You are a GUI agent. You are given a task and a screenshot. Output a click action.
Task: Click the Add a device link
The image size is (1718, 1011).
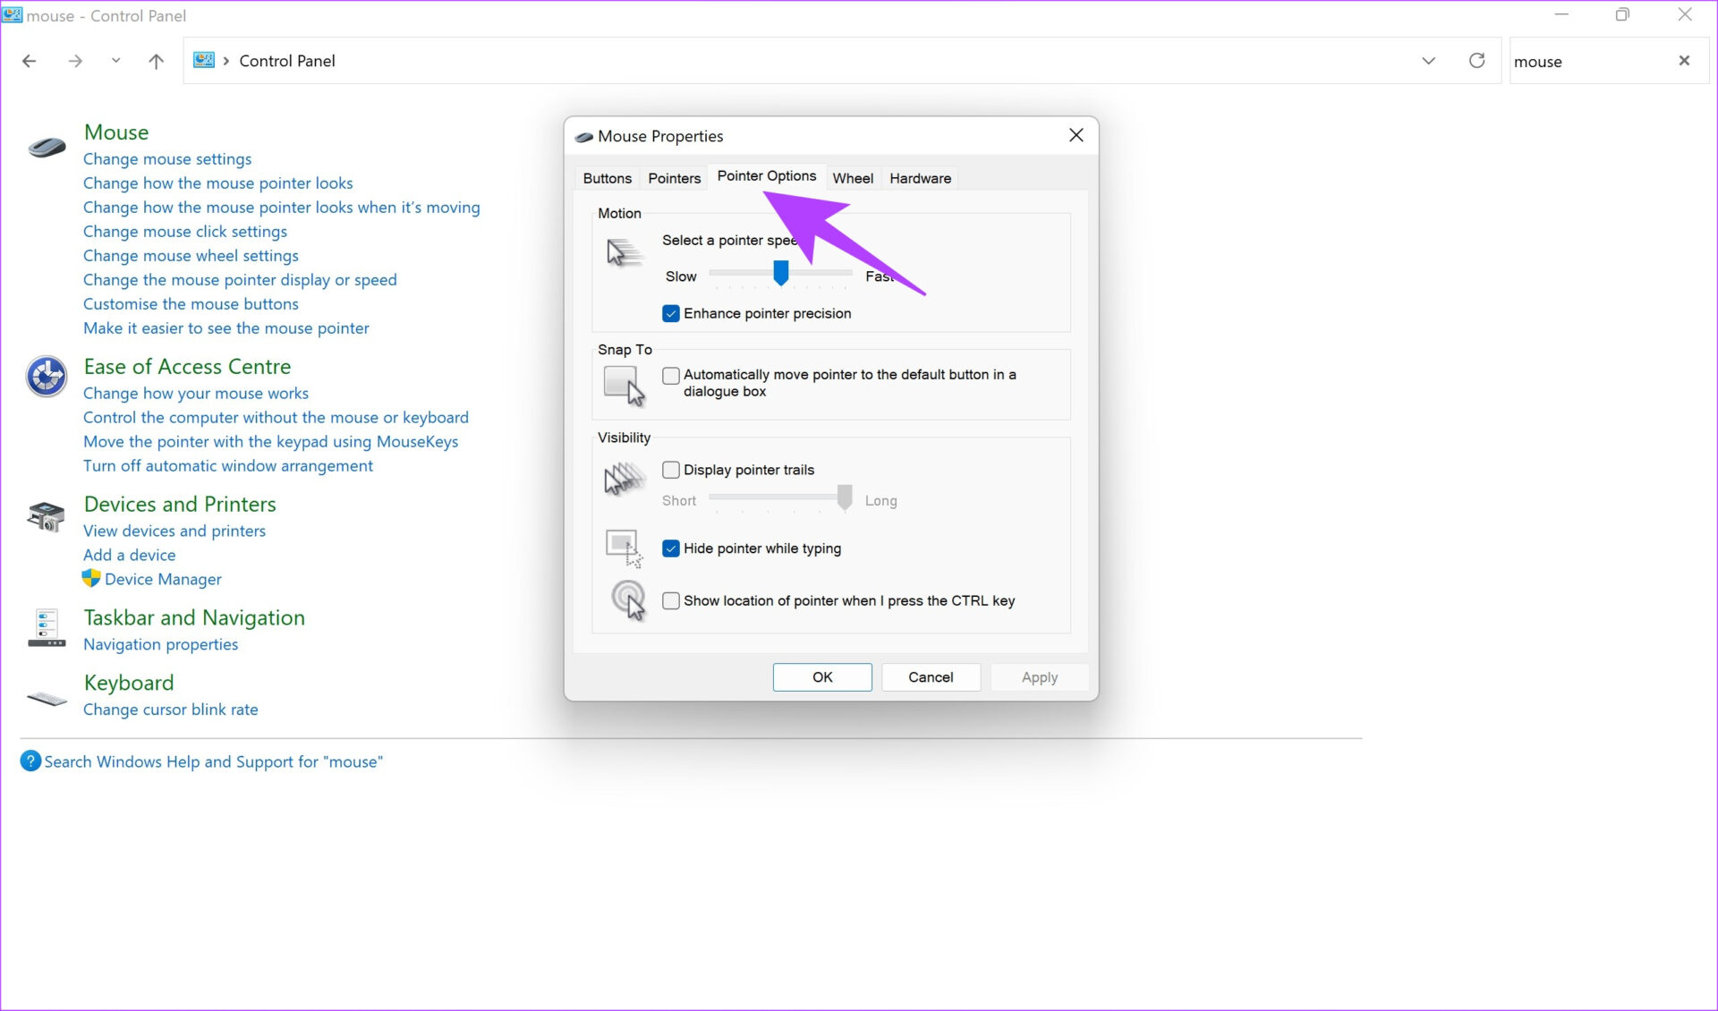[130, 556]
